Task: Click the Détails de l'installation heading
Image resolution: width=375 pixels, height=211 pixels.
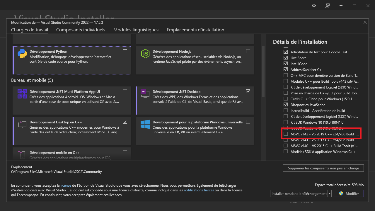Action: click(x=300, y=42)
